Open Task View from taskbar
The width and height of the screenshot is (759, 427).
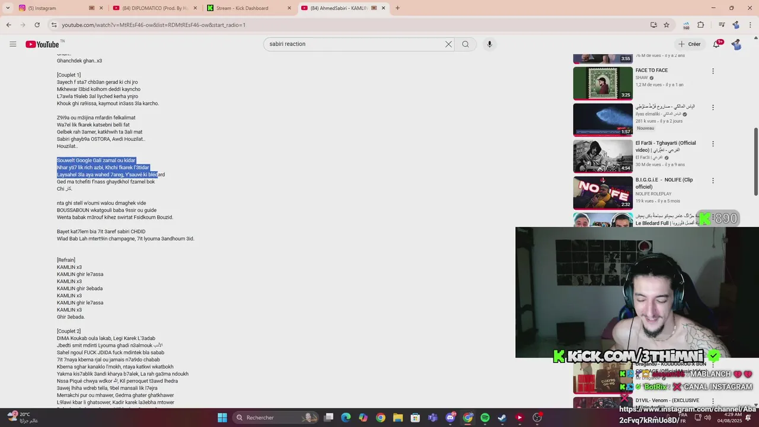pos(329,418)
